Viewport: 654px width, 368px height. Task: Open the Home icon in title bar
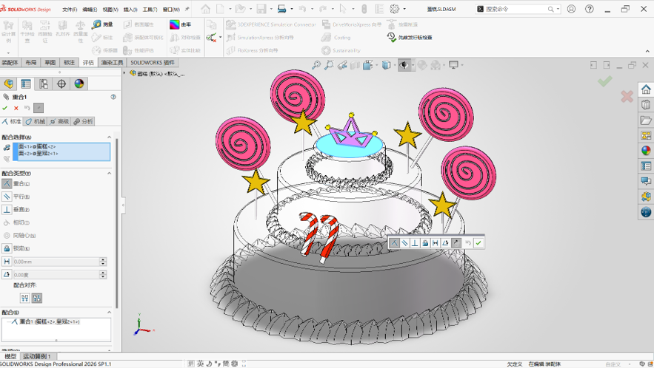(205, 9)
